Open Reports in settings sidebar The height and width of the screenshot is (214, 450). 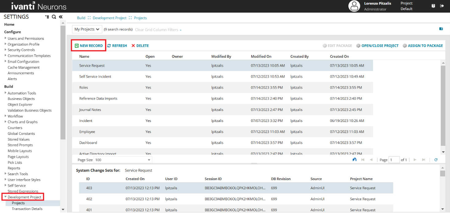pos(14,168)
